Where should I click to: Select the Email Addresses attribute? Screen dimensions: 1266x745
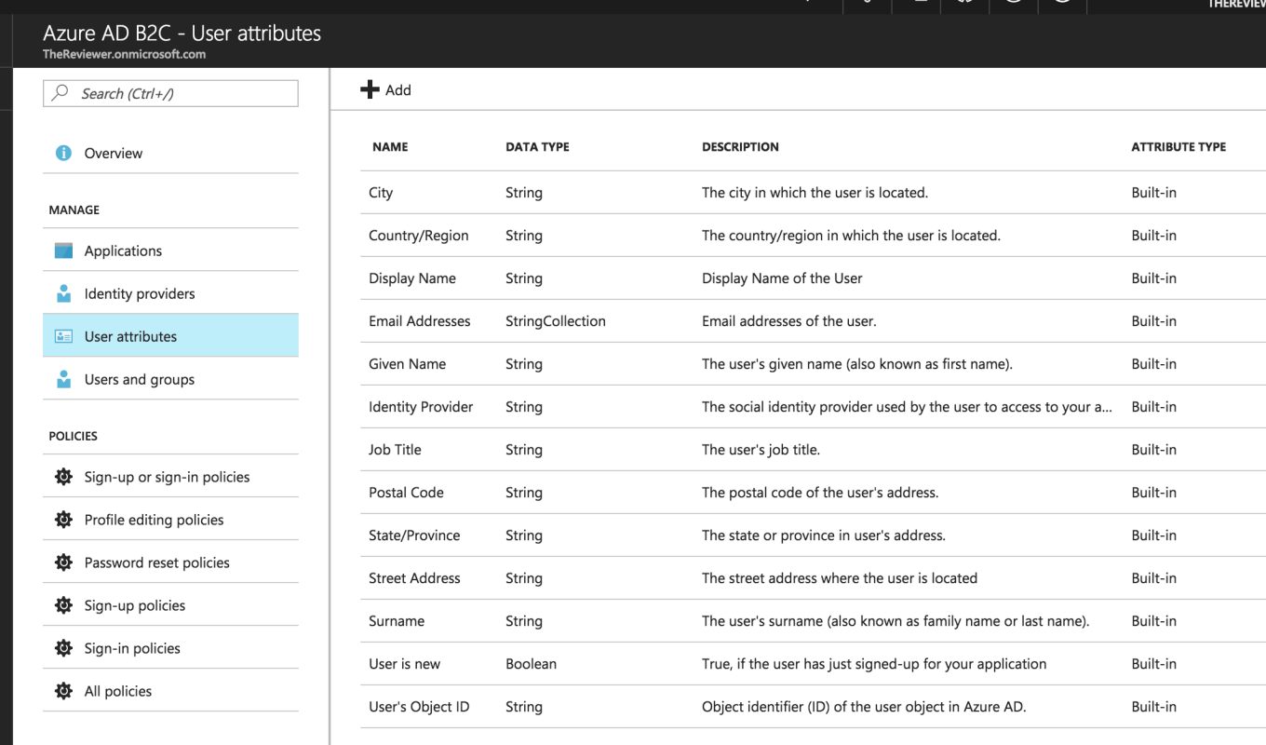[813, 321]
